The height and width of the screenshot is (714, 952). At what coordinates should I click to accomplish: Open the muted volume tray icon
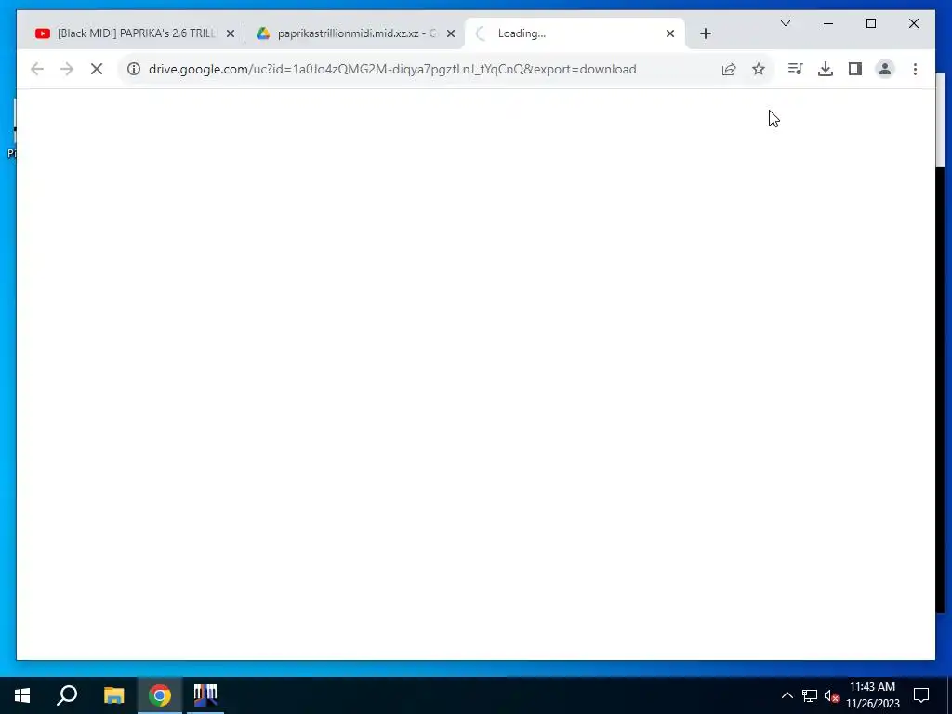[x=831, y=695]
